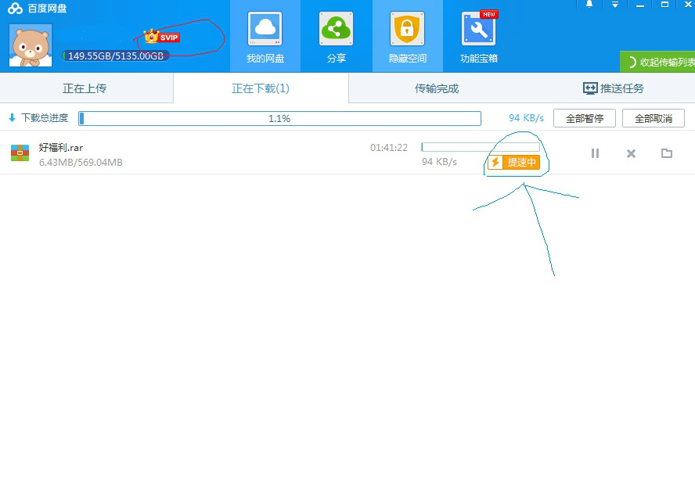Click the remaining time 01:41:22
The height and width of the screenshot is (499, 695).
point(389,148)
